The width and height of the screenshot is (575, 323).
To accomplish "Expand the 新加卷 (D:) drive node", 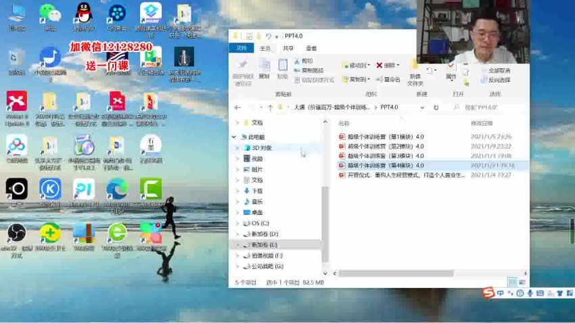I will tap(237, 234).
